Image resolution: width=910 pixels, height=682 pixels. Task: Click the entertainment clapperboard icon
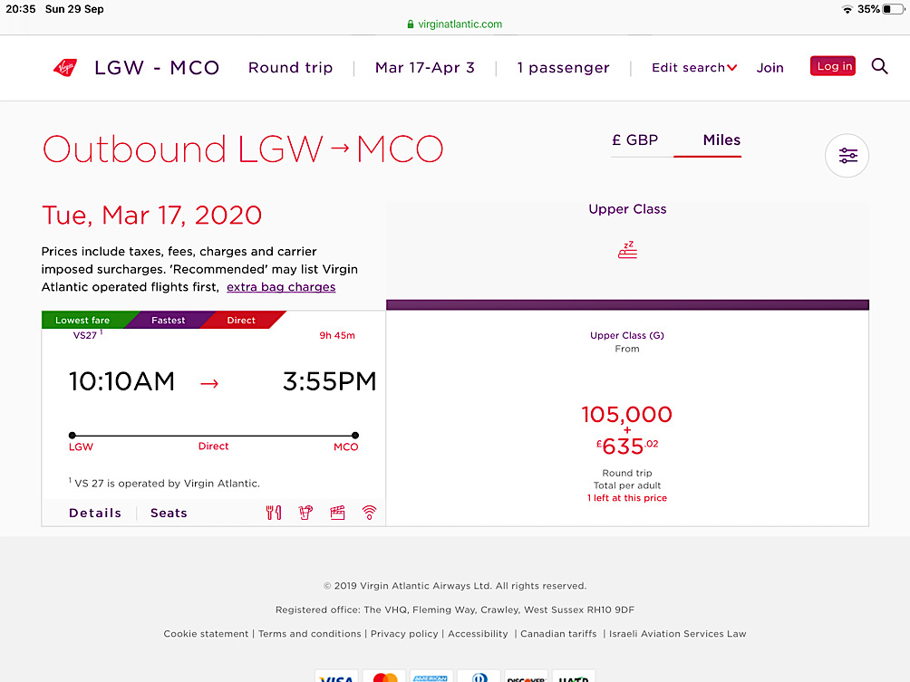tap(337, 513)
